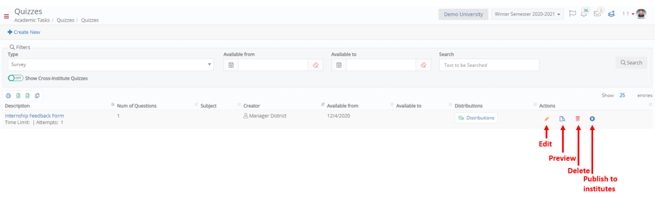Copy the table with the copy icon
The width and height of the screenshot is (655, 197).
37,95
